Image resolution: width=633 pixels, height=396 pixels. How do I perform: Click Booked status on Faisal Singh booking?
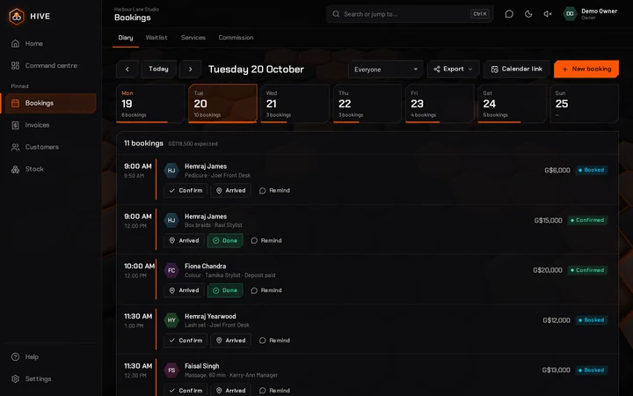pos(592,370)
